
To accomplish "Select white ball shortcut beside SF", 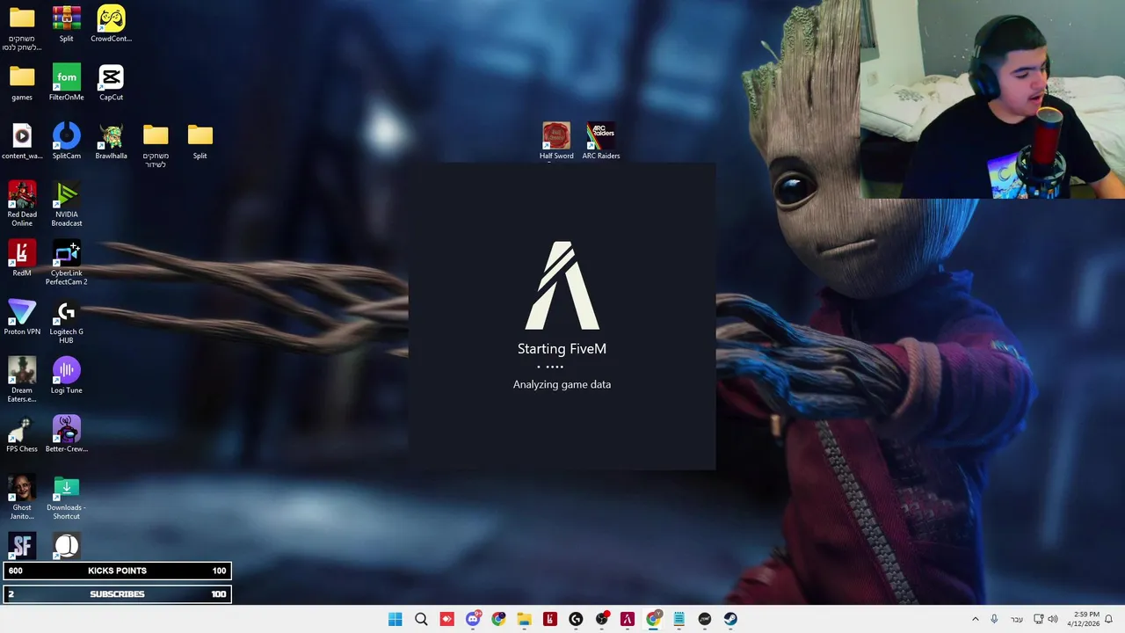I will (x=66, y=546).
